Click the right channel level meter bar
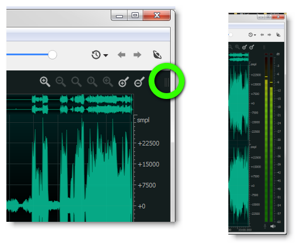 [271, 139]
